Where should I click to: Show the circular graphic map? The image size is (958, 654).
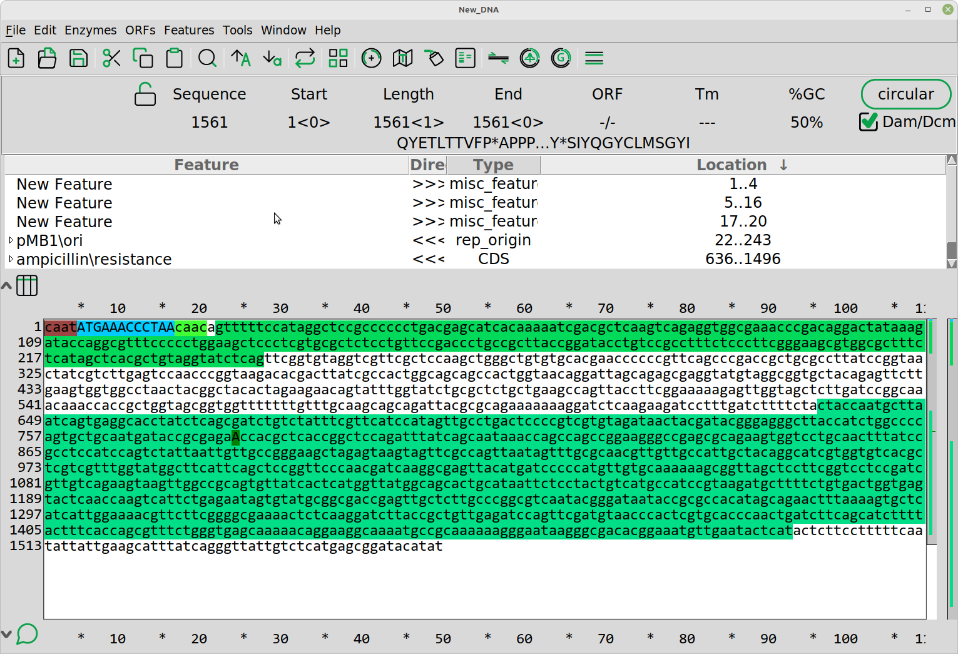(x=371, y=58)
